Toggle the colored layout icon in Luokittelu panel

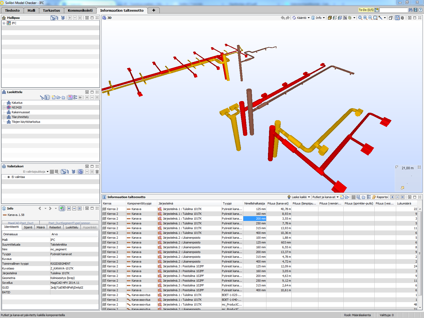click(x=70, y=97)
